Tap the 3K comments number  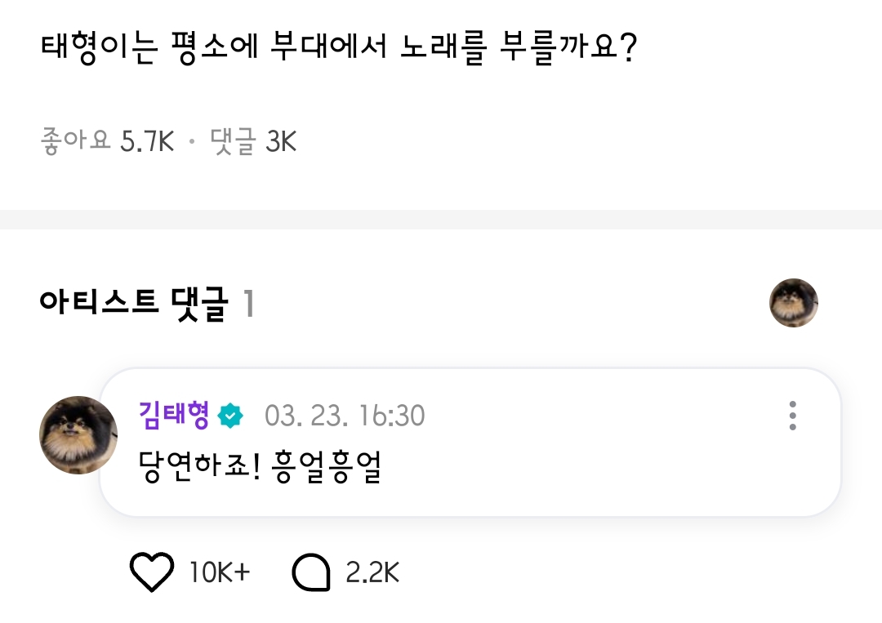(281, 141)
